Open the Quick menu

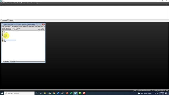[x=18, y=3]
